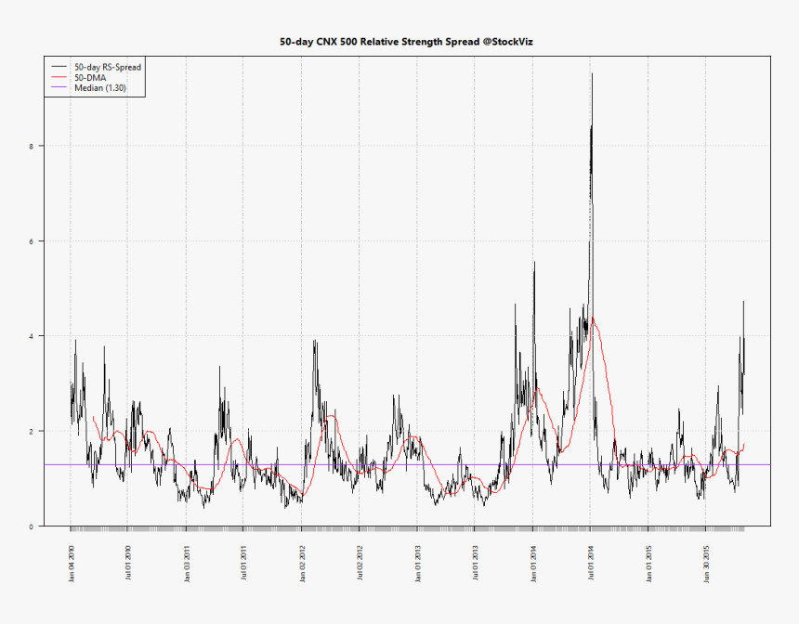Click the "Jul 01 2014" x-axis label
Viewport: 799px width, 624px height.
point(591,563)
